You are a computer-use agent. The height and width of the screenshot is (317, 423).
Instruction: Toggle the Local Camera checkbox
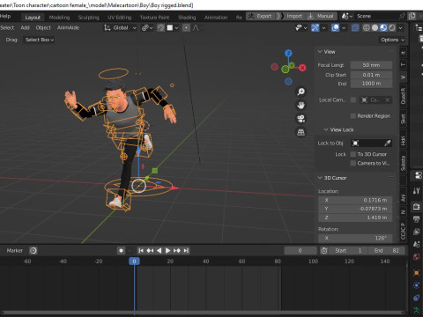[x=353, y=100]
